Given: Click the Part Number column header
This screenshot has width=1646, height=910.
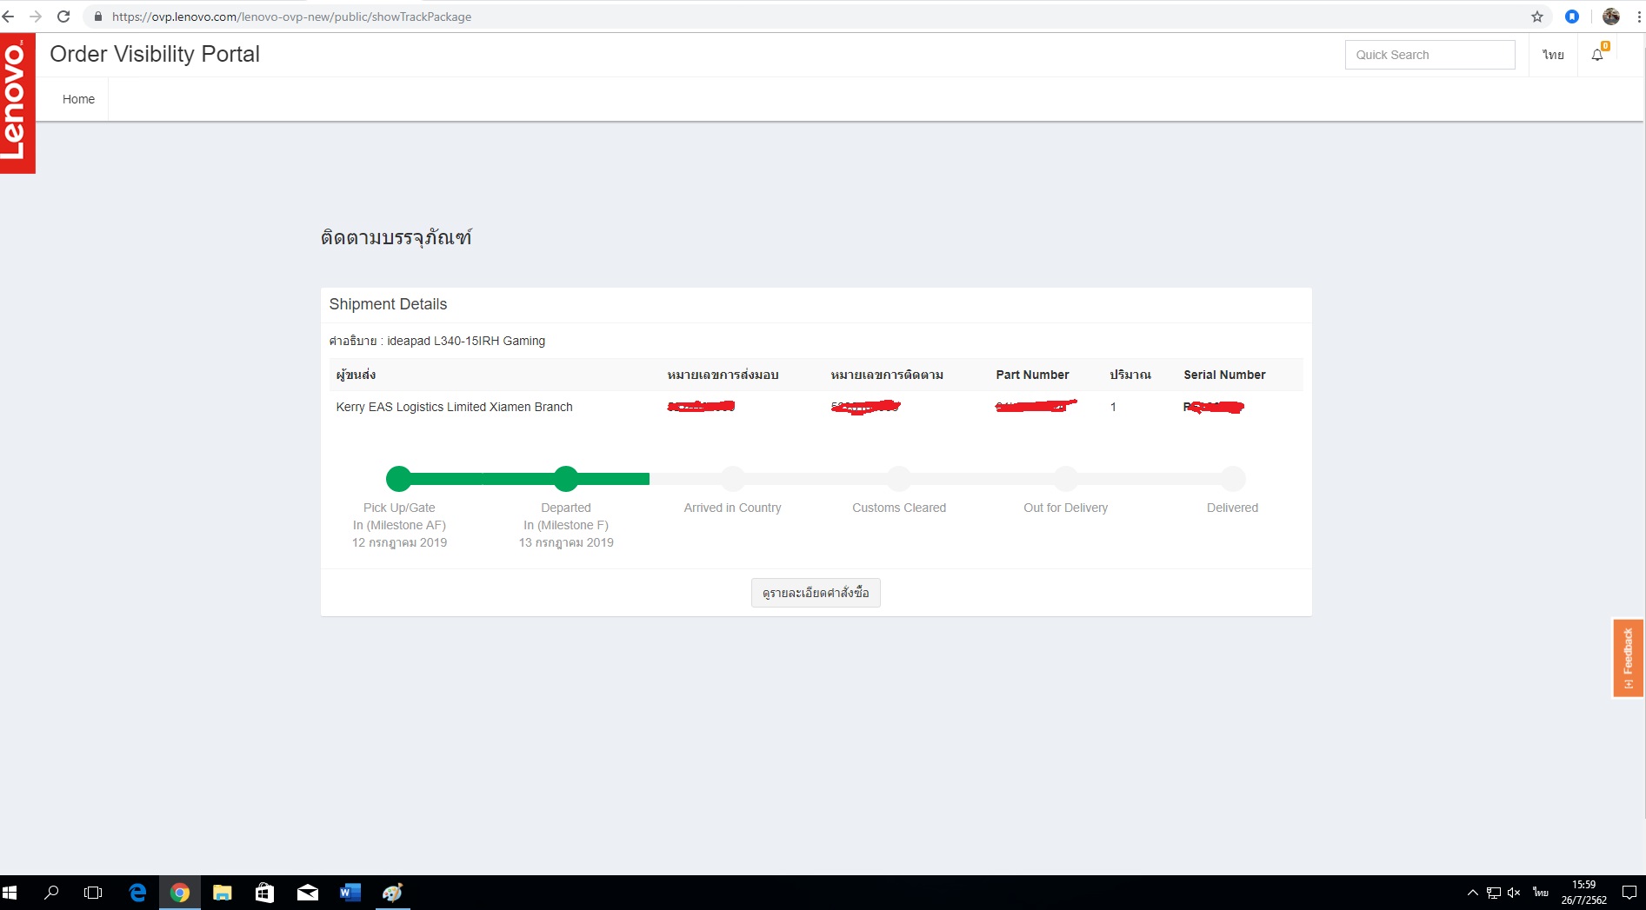Looking at the screenshot, I should [1032, 375].
